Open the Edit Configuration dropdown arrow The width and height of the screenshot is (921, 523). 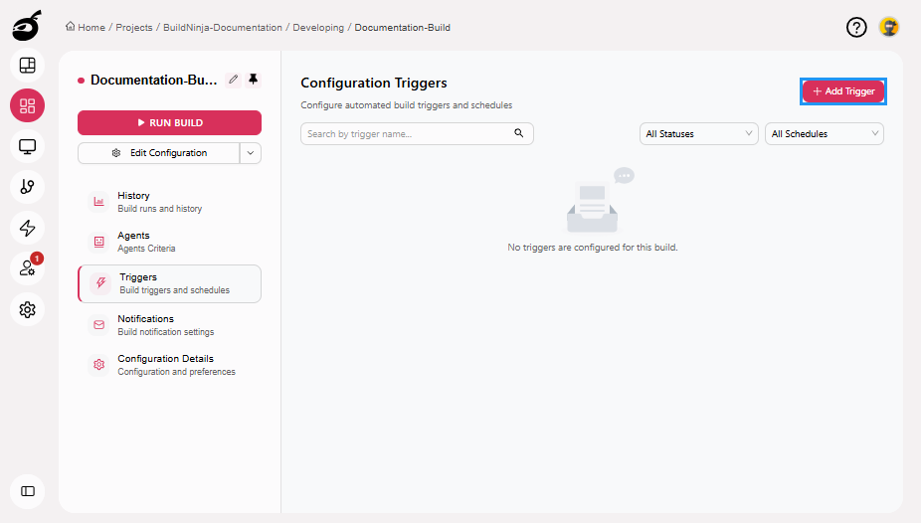coord(251,153)
